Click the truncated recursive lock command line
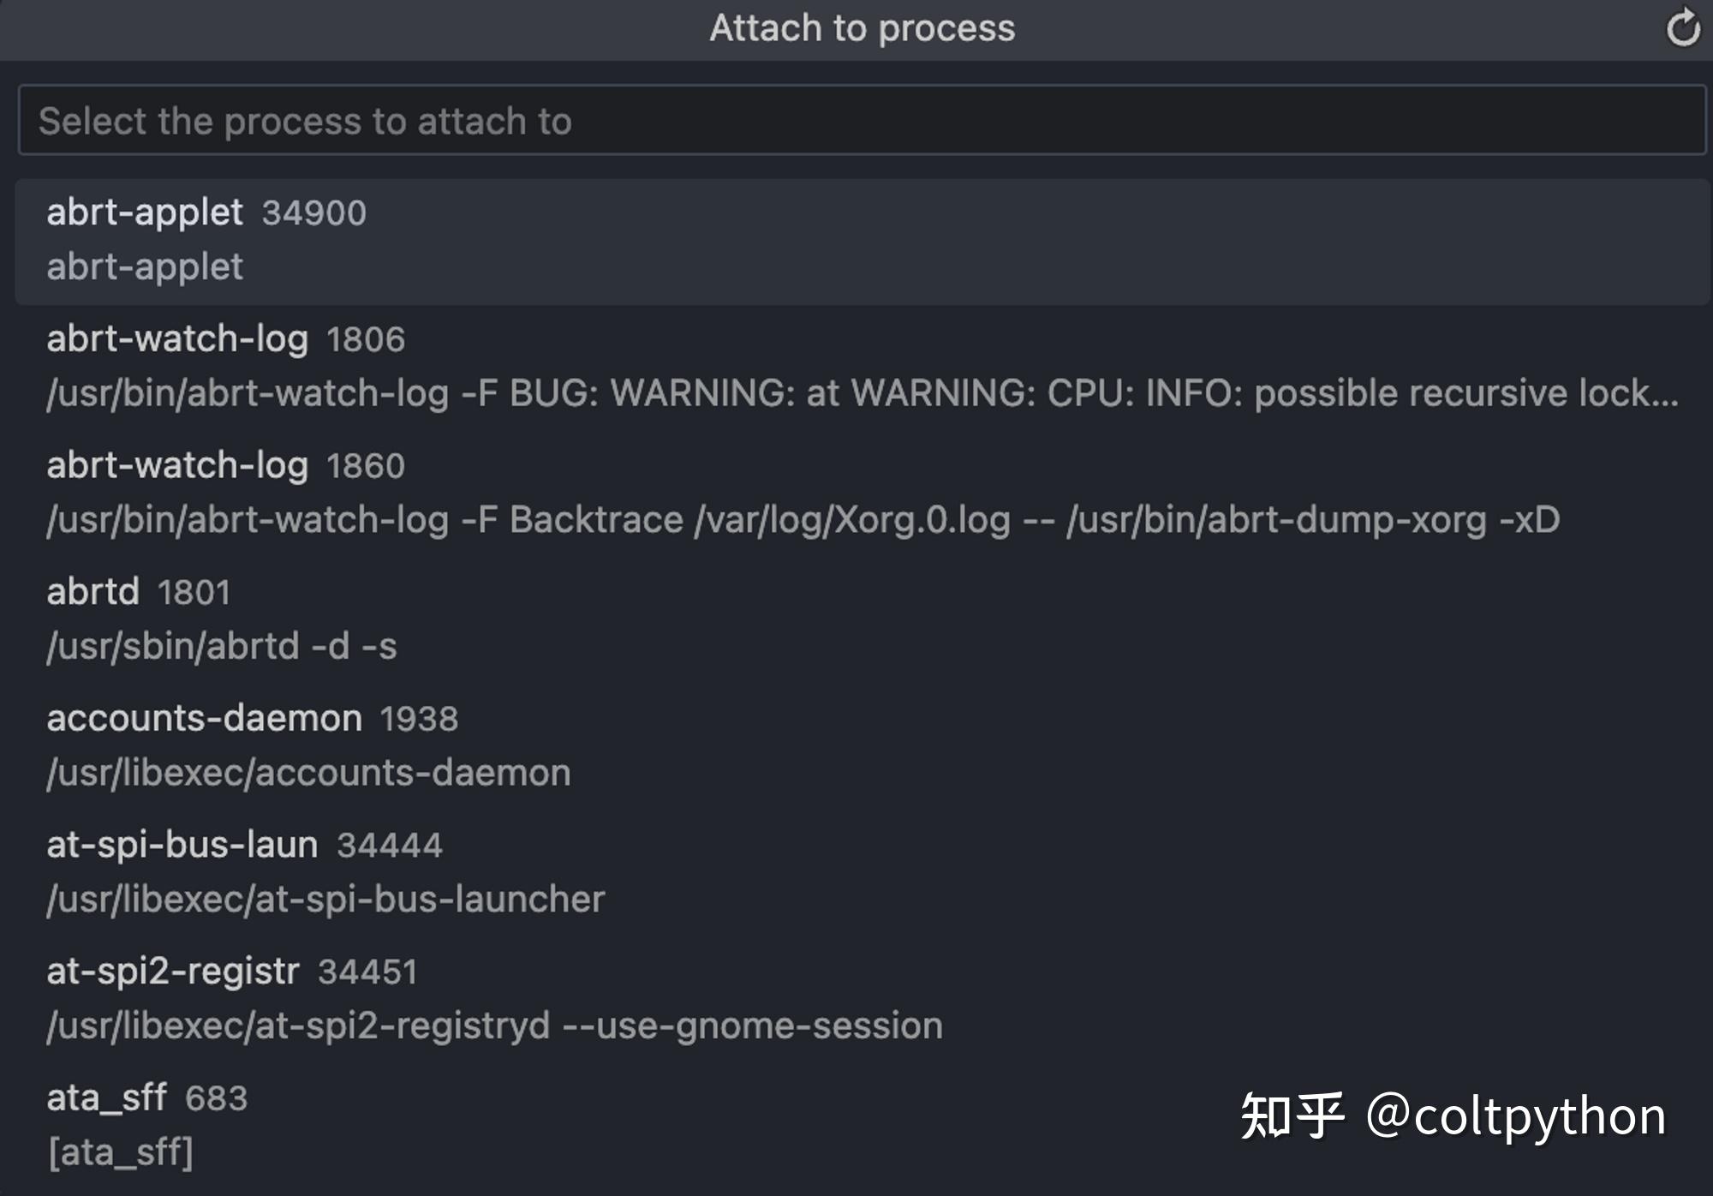 pyautogui.click(x=862, y=393)
